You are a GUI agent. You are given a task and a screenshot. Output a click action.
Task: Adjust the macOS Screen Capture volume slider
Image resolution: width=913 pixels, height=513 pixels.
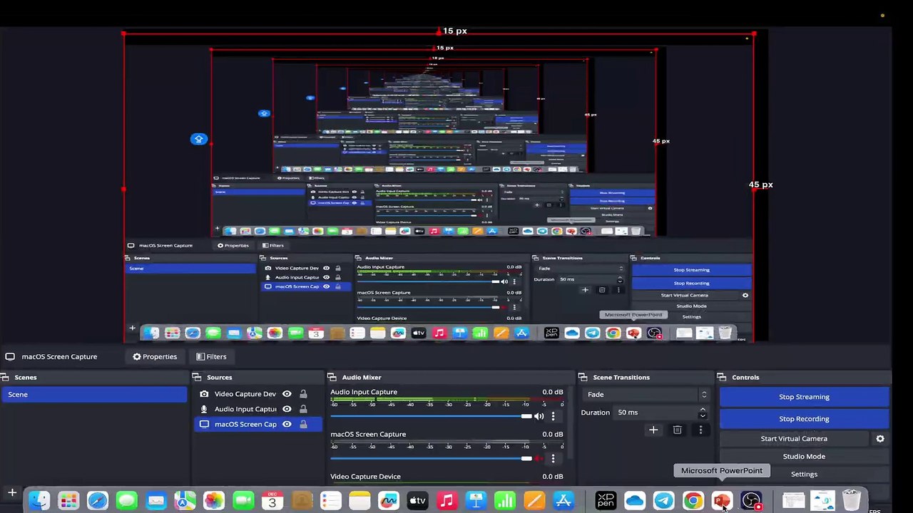[x=431, y=459]
